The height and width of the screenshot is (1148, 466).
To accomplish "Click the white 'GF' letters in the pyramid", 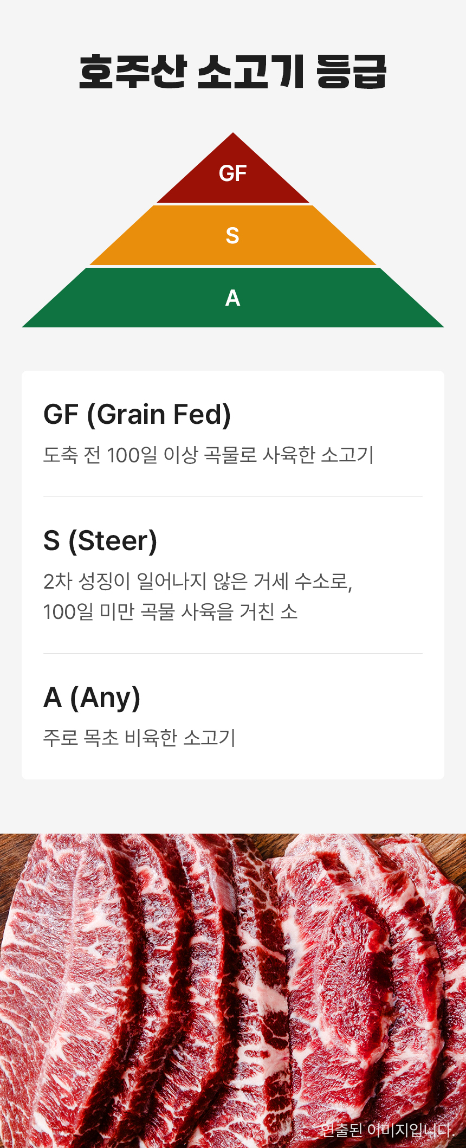I will [x=232, y=173].
